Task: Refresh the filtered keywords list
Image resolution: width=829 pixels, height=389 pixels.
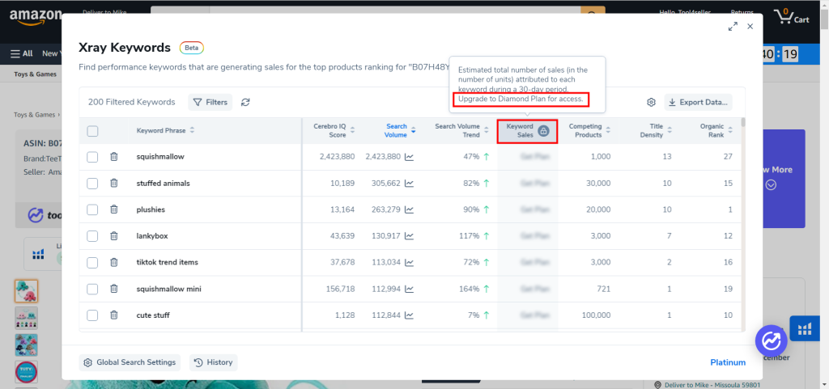Action: [x=245, y=103]
